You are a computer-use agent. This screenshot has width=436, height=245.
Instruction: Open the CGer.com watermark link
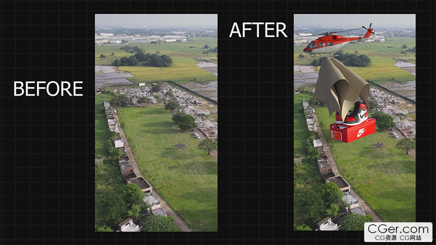click(398, 229)
